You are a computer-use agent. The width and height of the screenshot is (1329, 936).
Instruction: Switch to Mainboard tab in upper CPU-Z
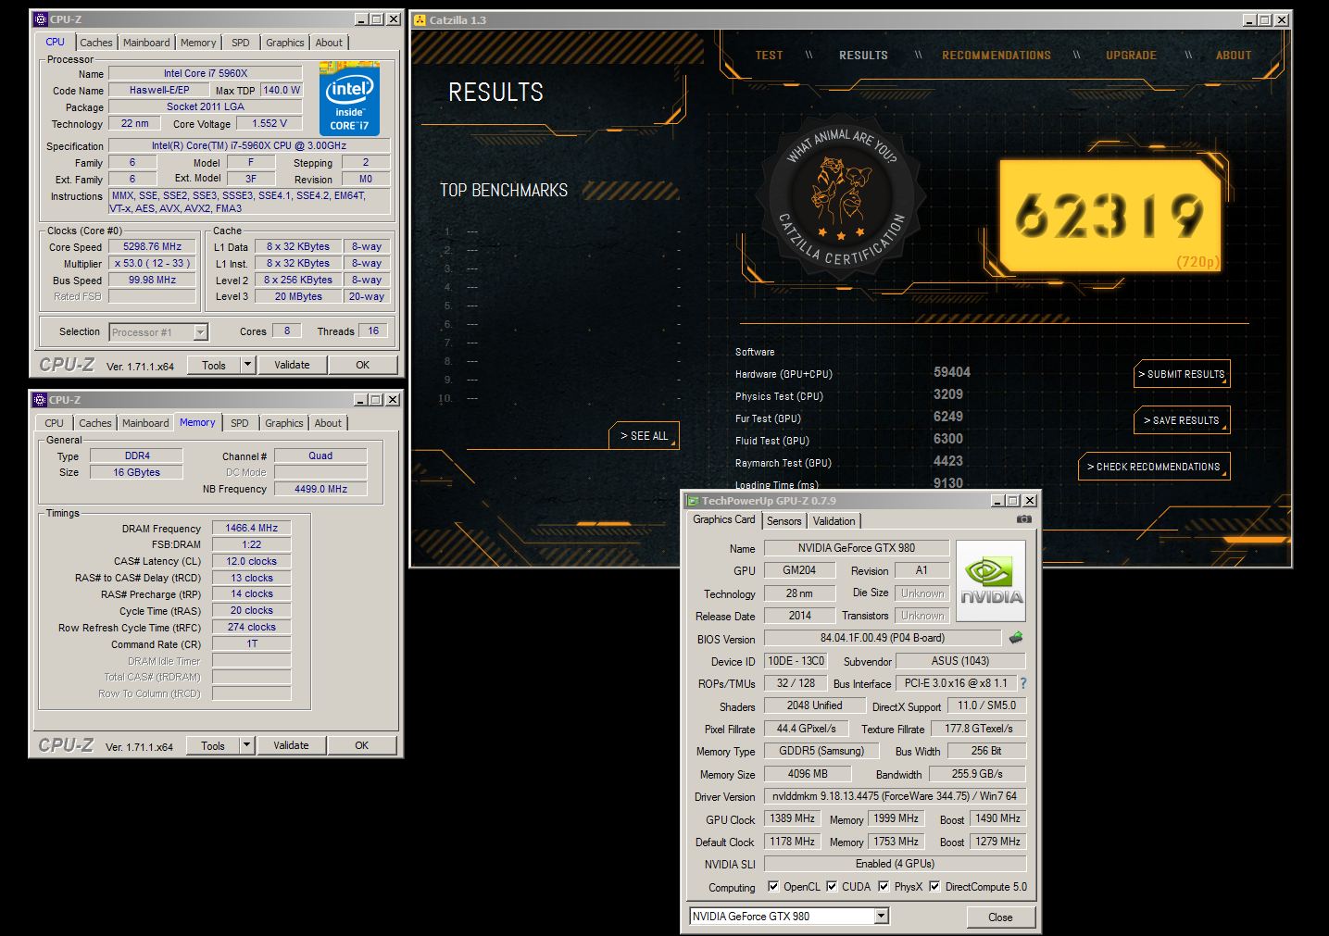coord(146,43)
